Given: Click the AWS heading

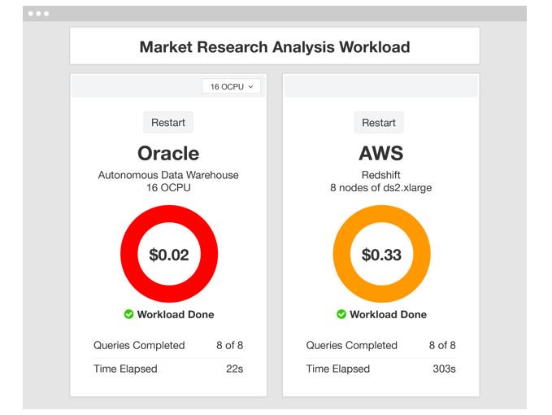Looking at the screenshot, I should pos(381,153).
